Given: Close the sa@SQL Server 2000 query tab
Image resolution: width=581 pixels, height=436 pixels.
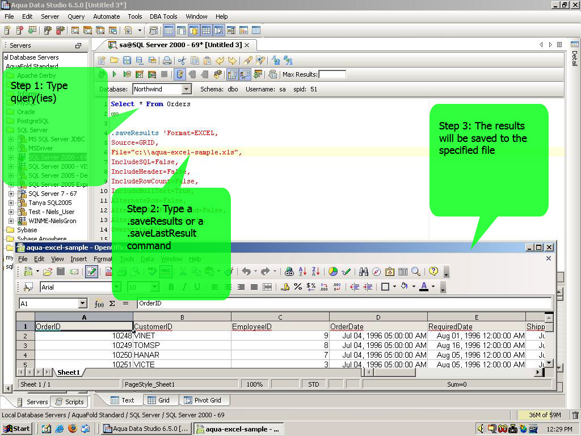Looking at the screenshot, I should (247, 45).
